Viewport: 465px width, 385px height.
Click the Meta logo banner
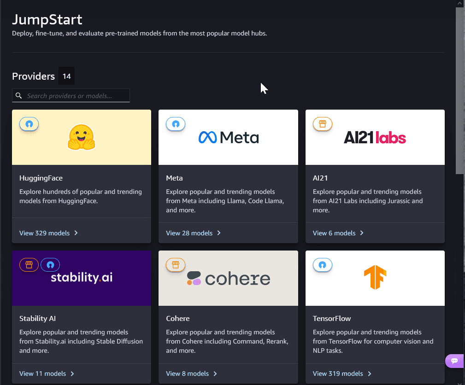(x=228, y=137)
